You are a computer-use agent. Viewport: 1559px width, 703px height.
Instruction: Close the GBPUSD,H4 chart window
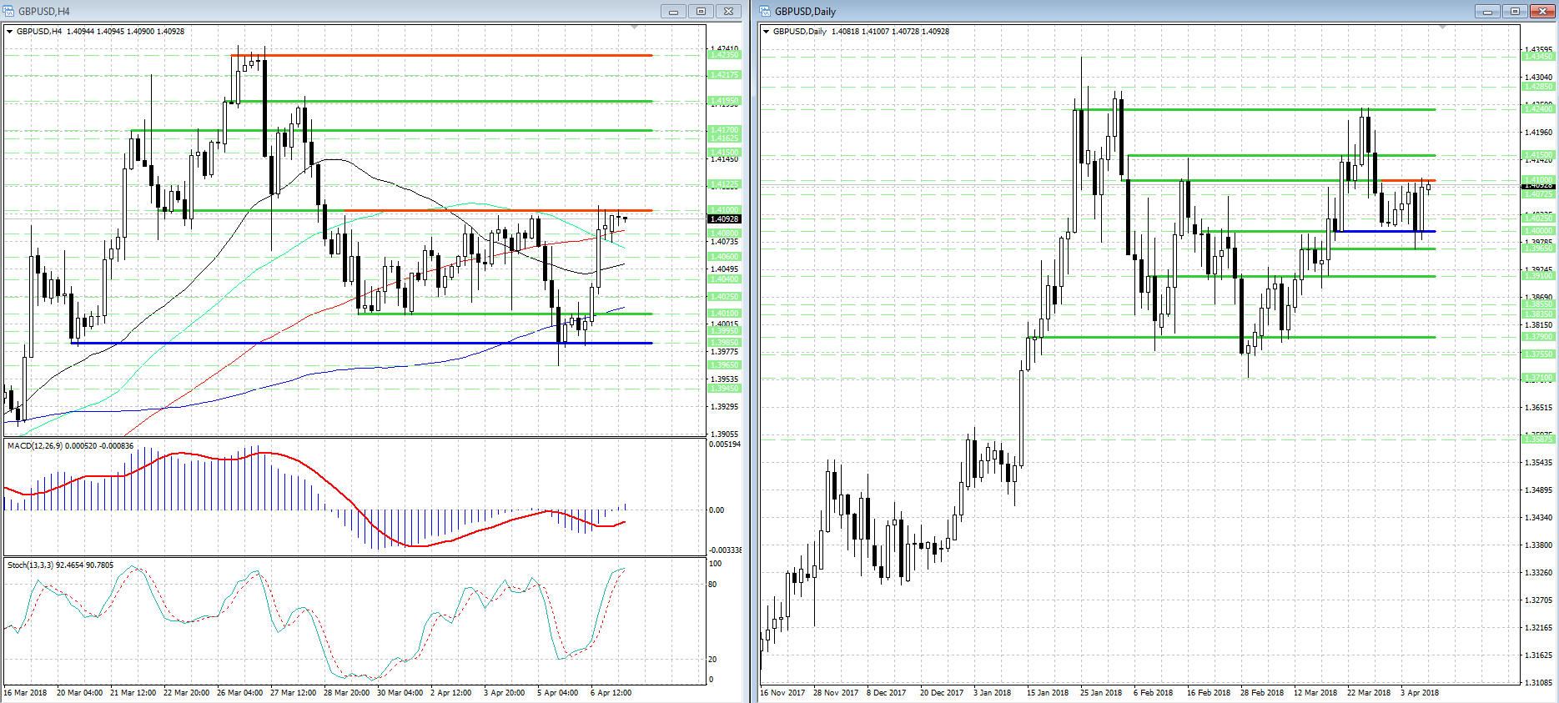tap(728, 11)
